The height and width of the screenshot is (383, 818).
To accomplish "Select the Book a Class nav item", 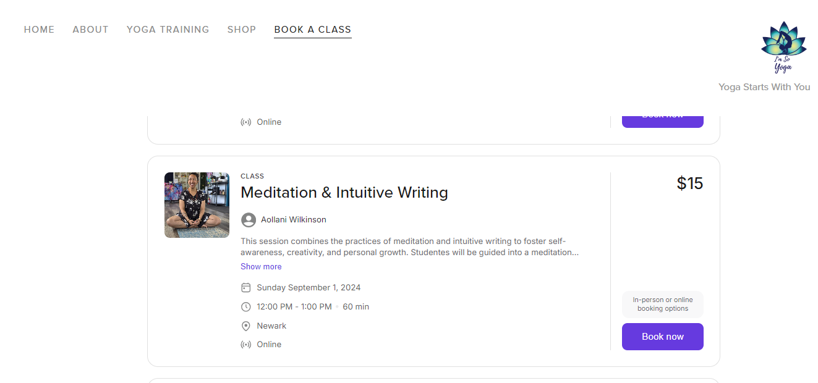I will pos(312,30).
